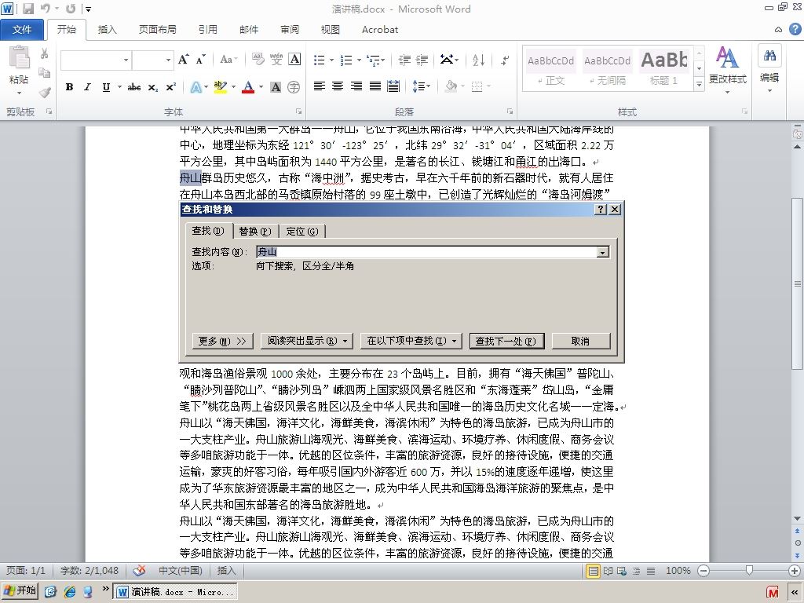The image size is (804, 603).
Task: Open the File tab
Action: tap(22, 30)
